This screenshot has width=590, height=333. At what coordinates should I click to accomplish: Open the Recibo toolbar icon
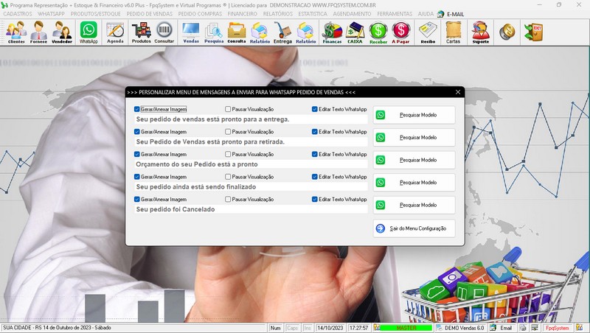click(428, 32)
